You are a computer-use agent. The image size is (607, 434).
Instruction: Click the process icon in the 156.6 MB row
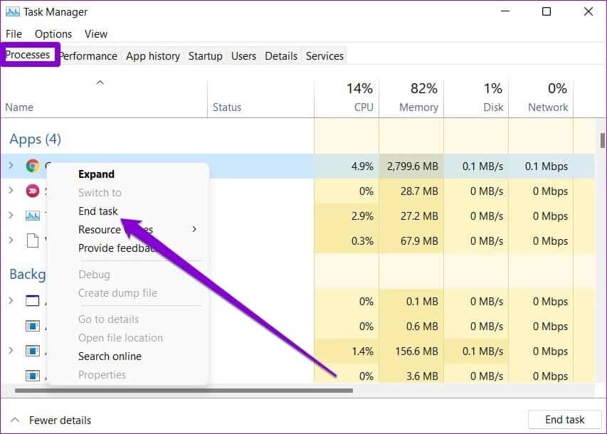(33, 351)
